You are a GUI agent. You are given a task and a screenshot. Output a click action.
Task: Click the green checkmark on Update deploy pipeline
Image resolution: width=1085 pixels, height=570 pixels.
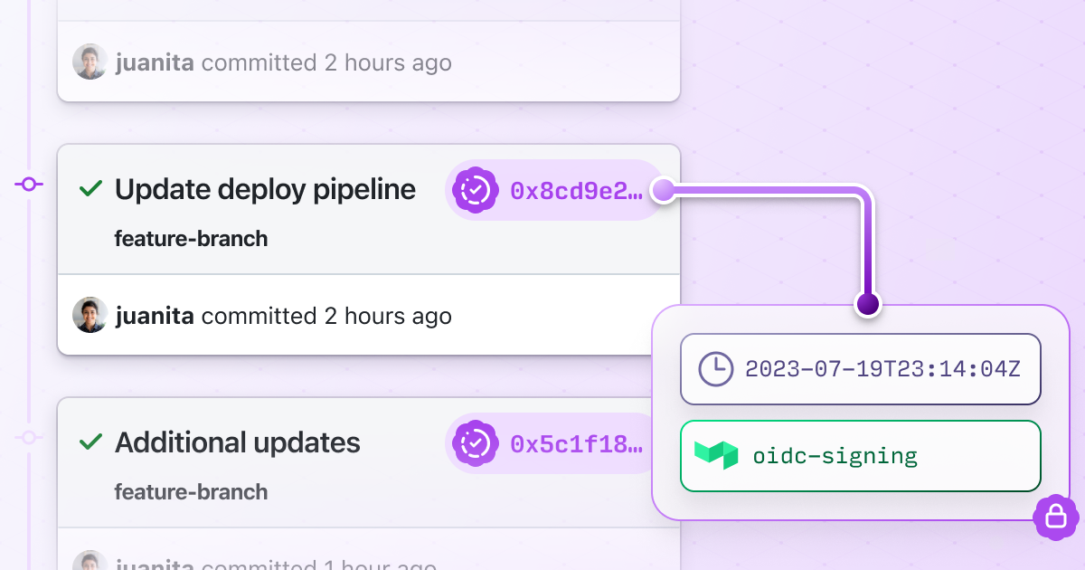coord(90,189)
